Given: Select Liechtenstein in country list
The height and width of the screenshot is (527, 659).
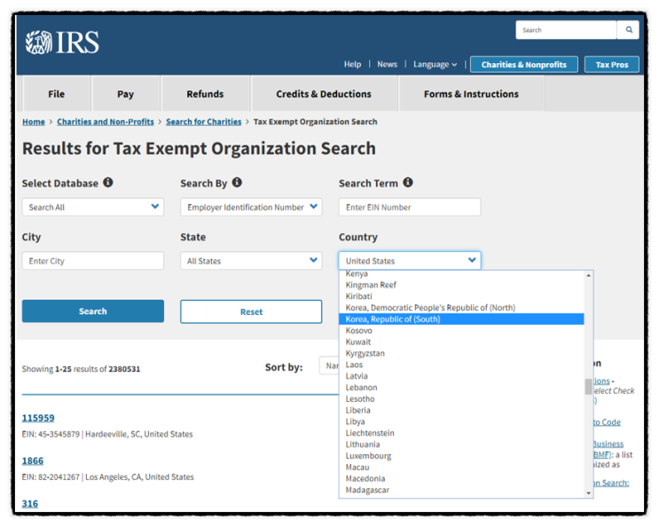Looking at the screenshot, I should tap(461, 432).
